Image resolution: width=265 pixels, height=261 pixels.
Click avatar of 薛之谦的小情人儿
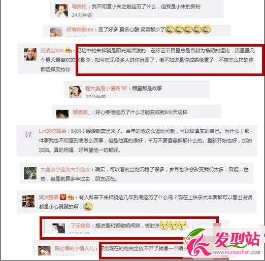44,251
